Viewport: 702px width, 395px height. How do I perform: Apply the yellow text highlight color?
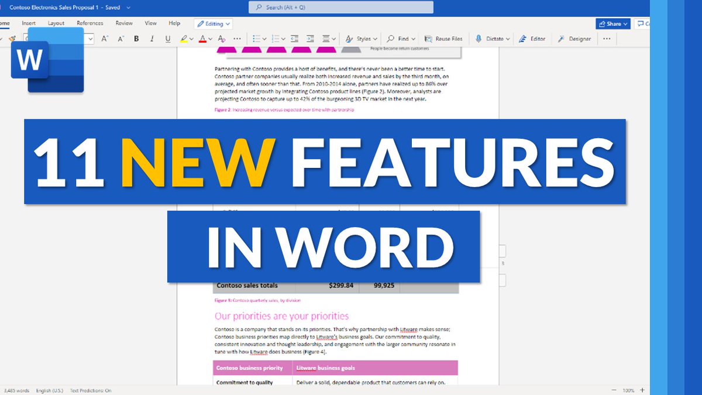point(184,39)
